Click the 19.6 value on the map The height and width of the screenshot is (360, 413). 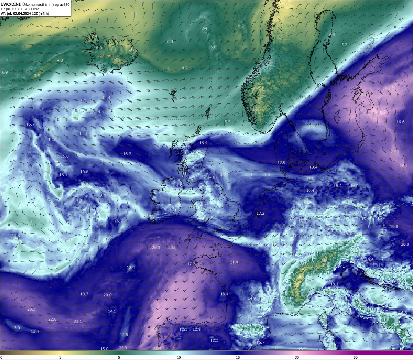(x=369, y=260)
